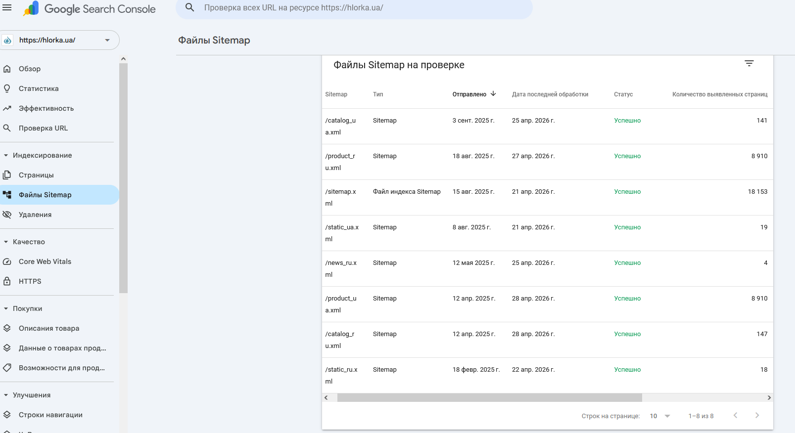The height and width of the screenshot is (433, 795).
Task: Click the Core Web Vitals gauge icon
Action: point(7,261)
